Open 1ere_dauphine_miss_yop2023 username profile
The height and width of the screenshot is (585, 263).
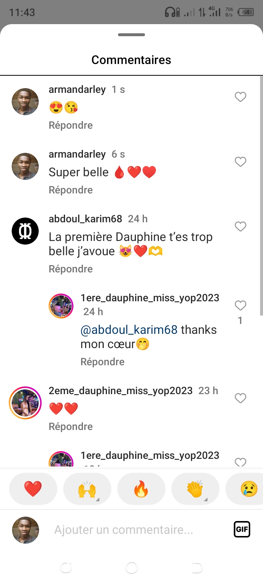coord(150,298)
